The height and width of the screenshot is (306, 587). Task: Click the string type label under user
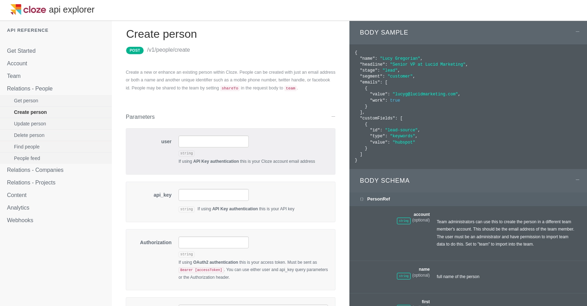pos(187,153)
